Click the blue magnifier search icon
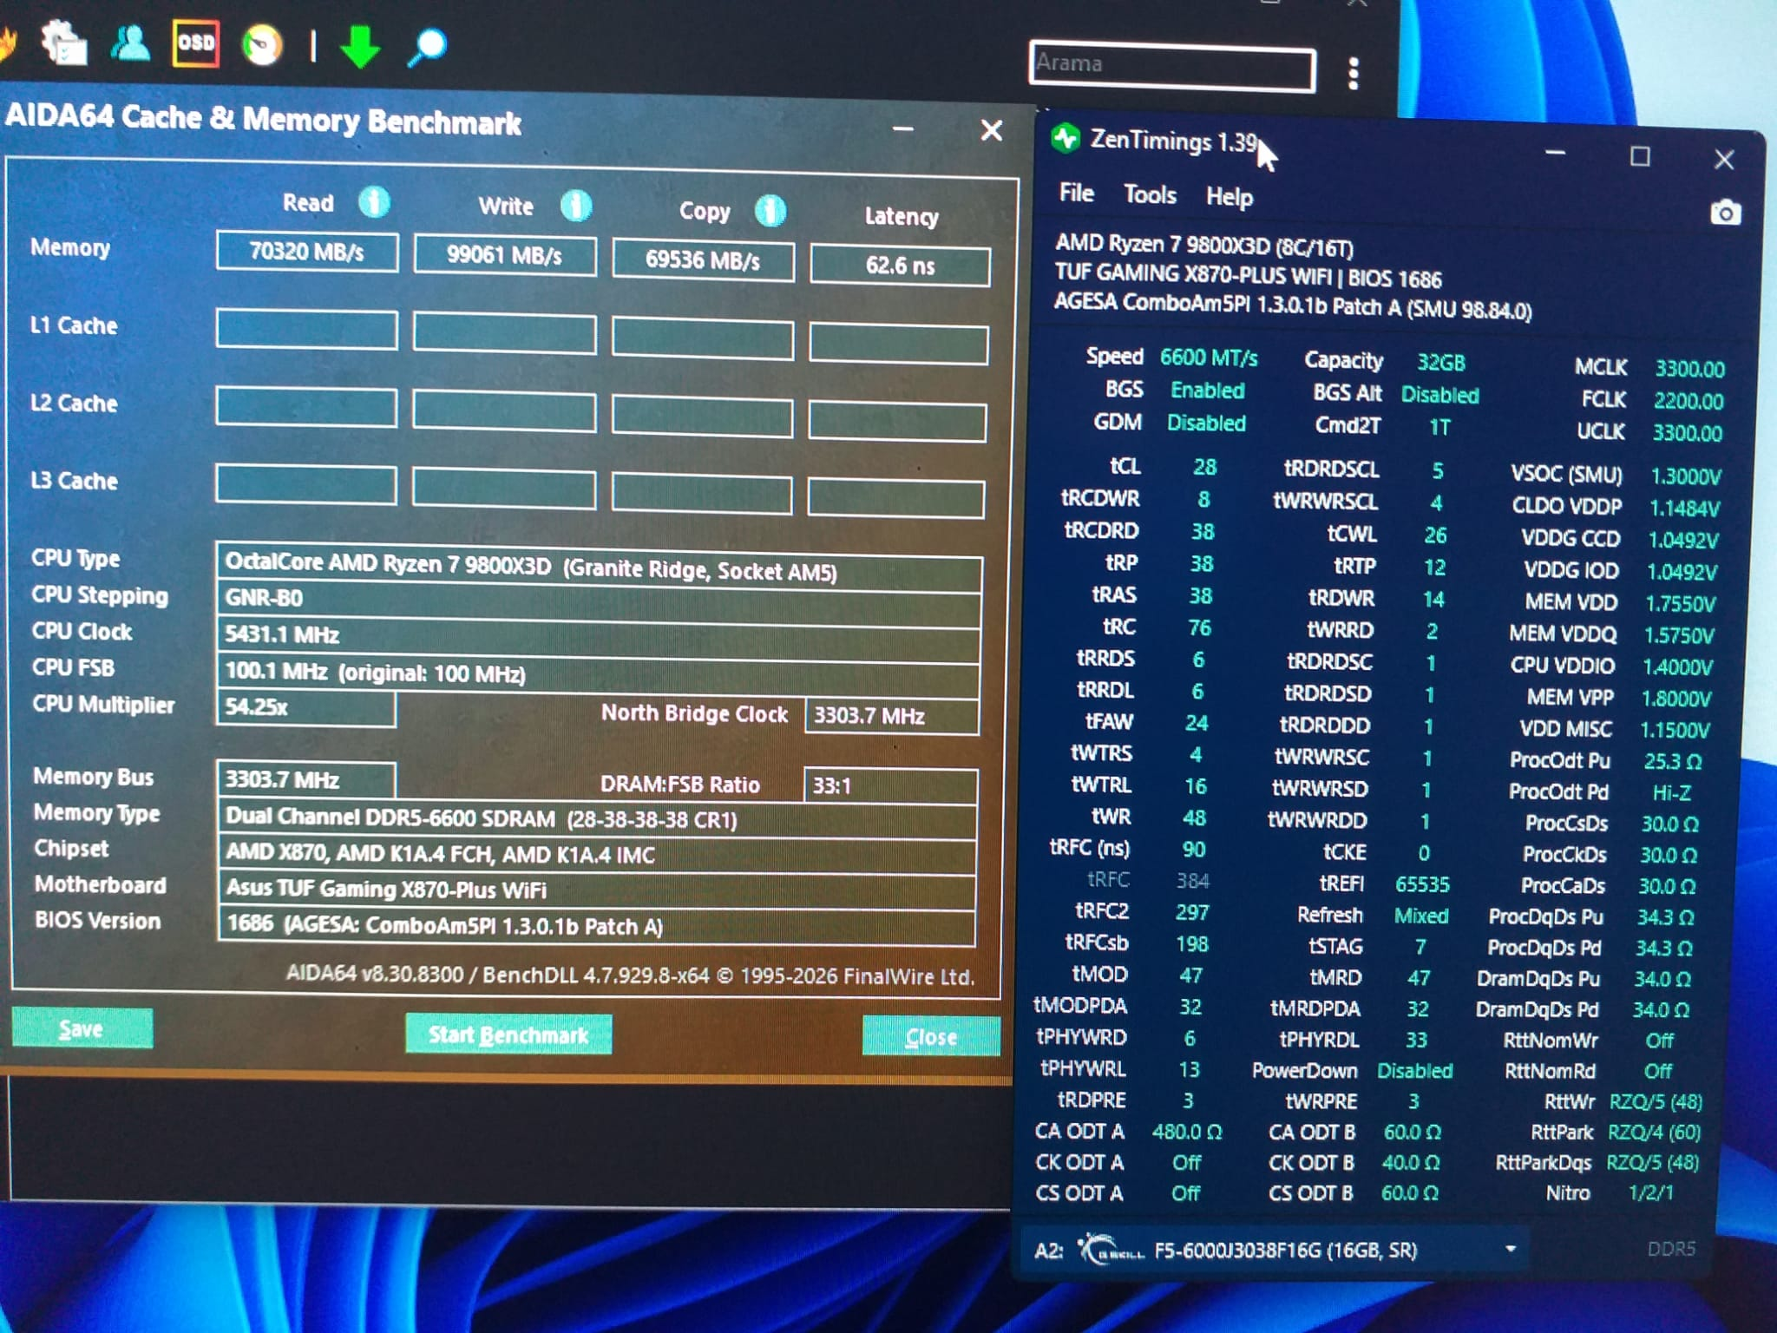Image resolution: width=1777 pixels, height=1333 pixels. tap(427, 47)
